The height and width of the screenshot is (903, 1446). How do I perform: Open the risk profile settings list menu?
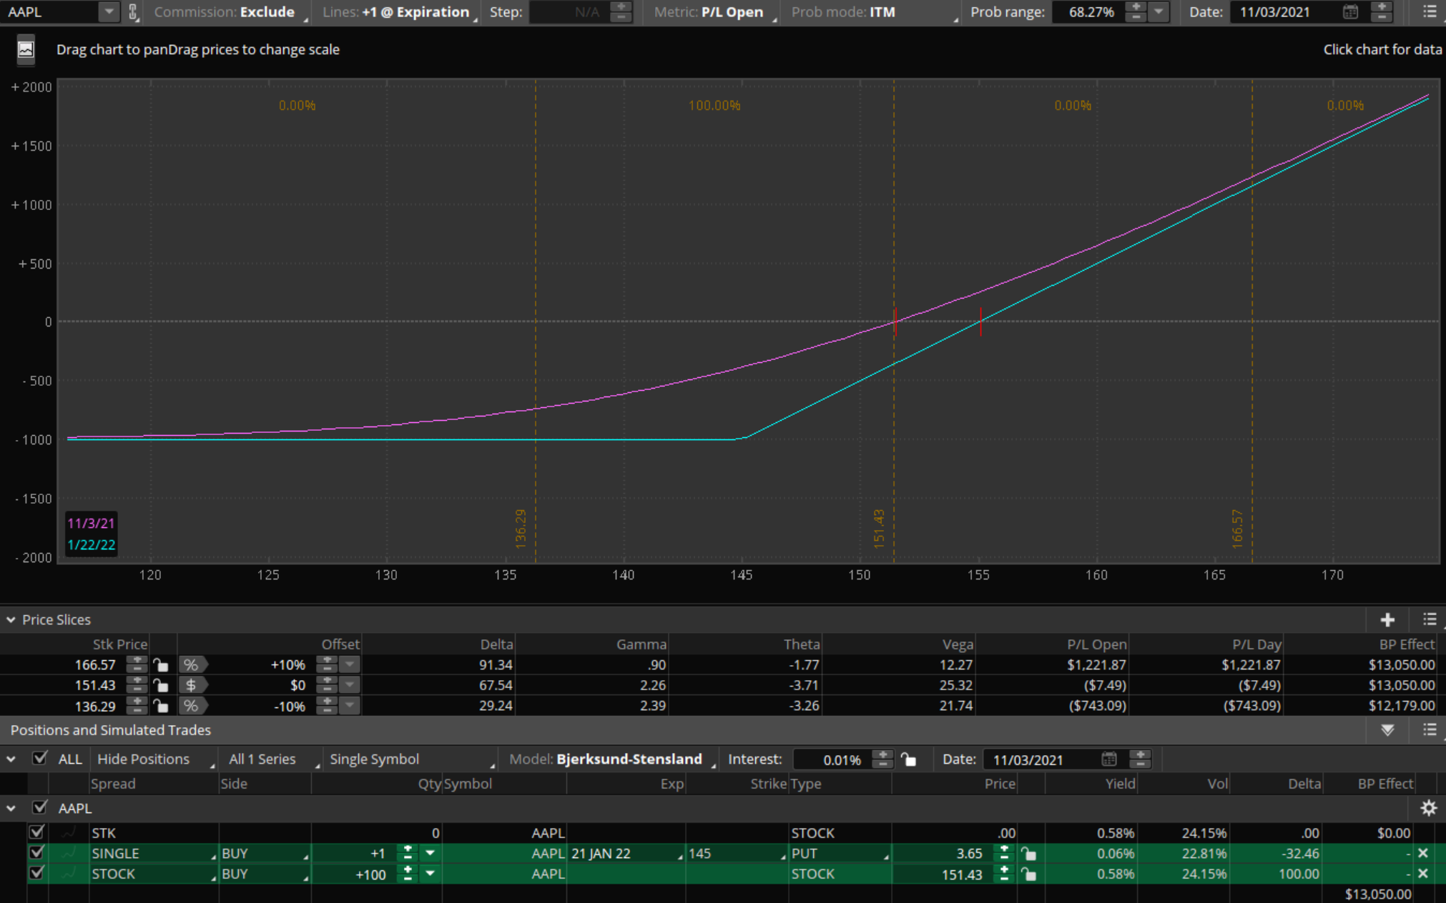click(1430, 12)
